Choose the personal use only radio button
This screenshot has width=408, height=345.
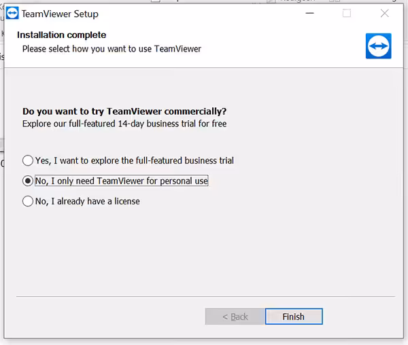click(x=28, y=181)
